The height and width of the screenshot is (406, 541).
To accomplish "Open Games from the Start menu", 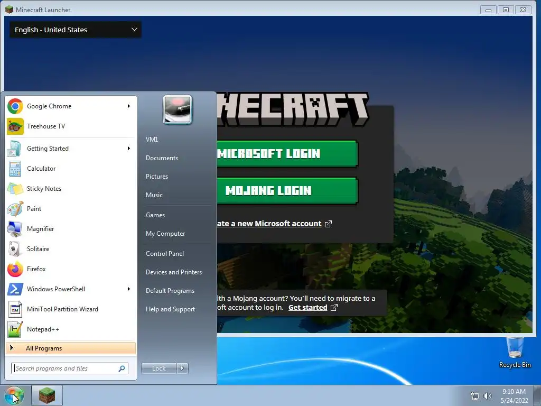I will [155, 215].
